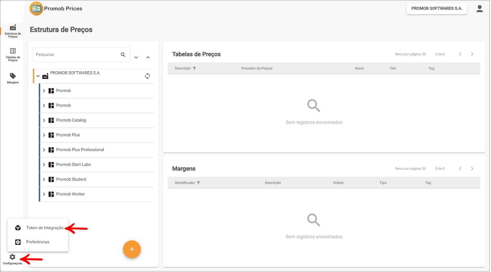Image resolution: width=491 pixels, height=272 pixels.
Task: Click Itens por página 30 in Margens
Action: (x=410, y=169)
